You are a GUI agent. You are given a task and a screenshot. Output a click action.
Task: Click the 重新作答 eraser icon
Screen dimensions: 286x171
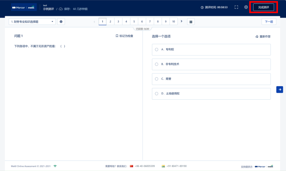pos(257,37)
